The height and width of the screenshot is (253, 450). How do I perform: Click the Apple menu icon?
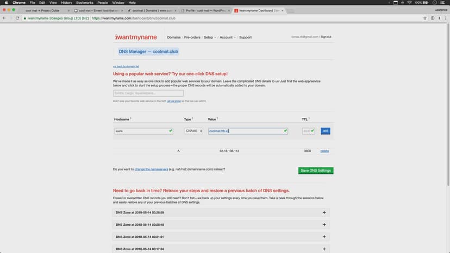(5, 3)
